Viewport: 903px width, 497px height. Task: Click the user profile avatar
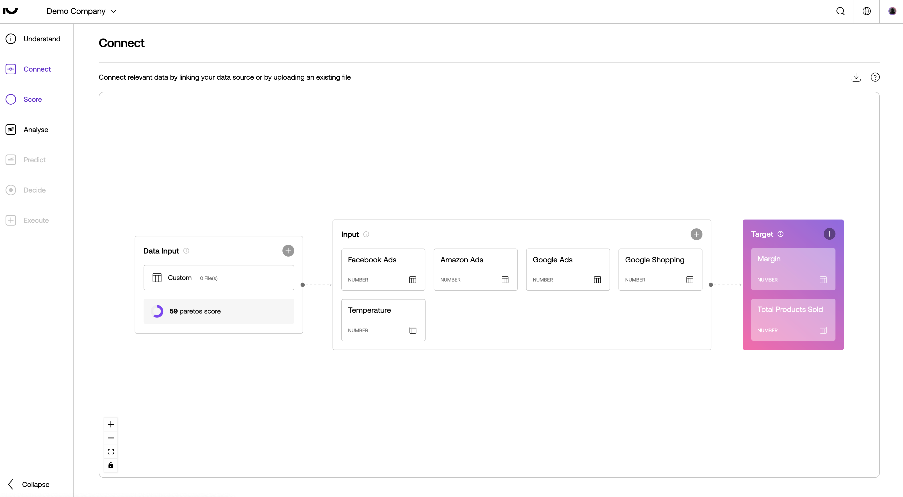[892, 11]
